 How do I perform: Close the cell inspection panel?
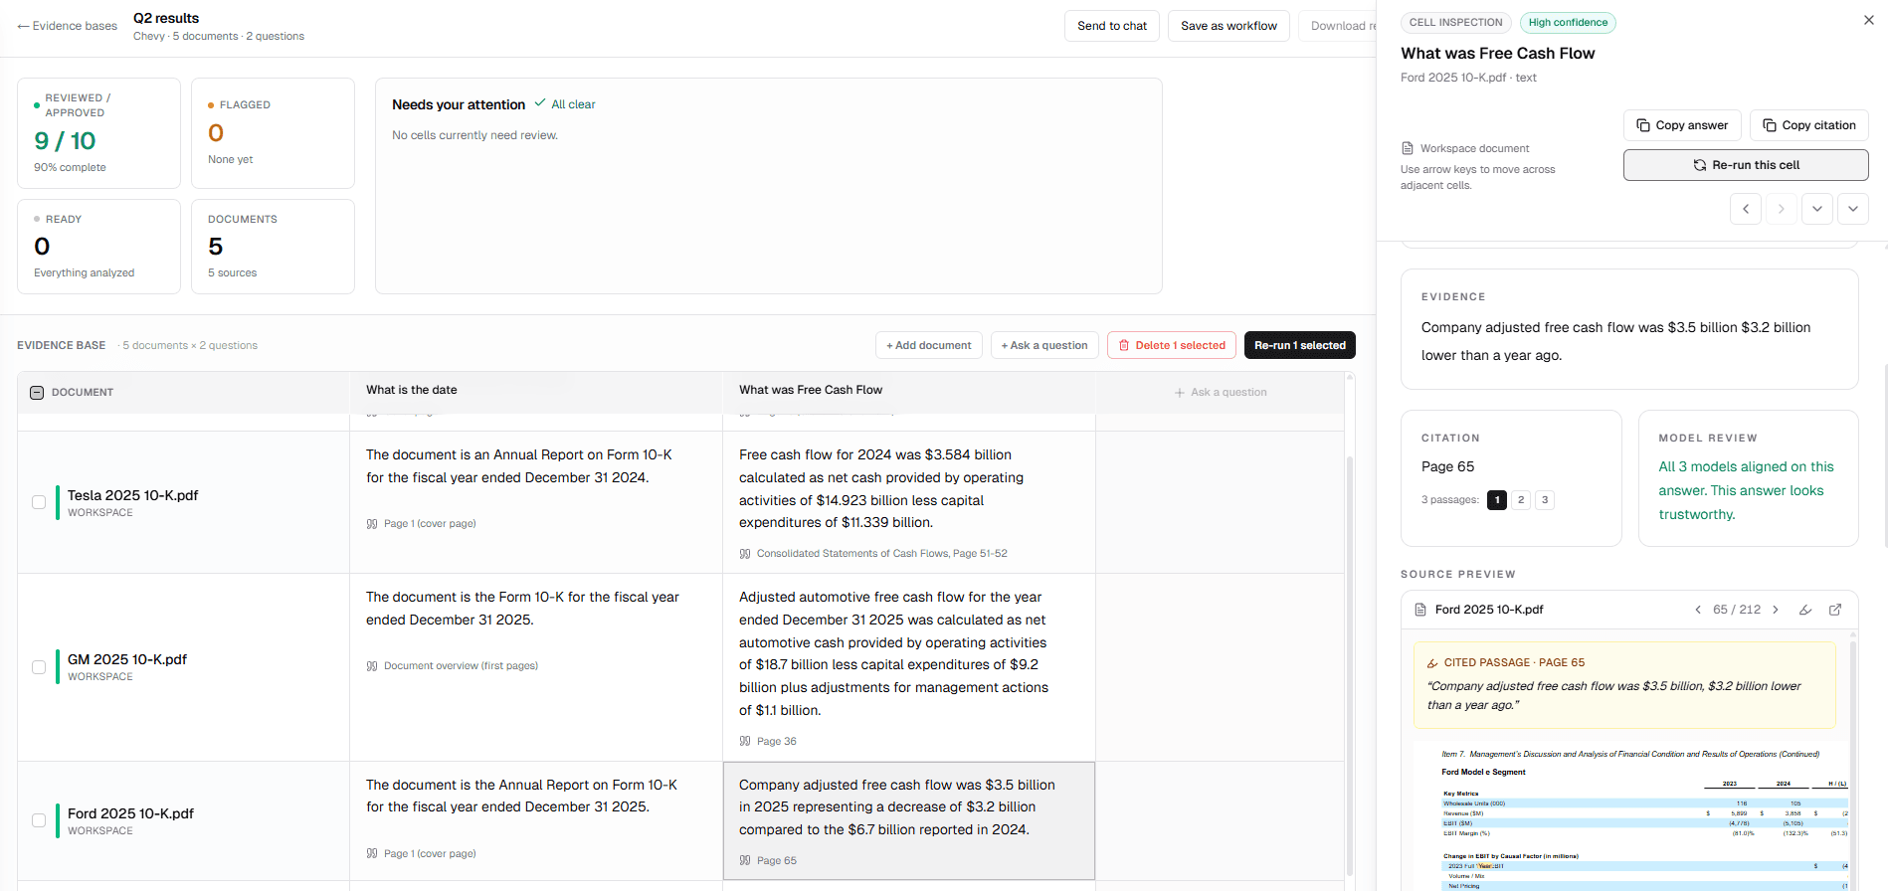[1868, 20]
